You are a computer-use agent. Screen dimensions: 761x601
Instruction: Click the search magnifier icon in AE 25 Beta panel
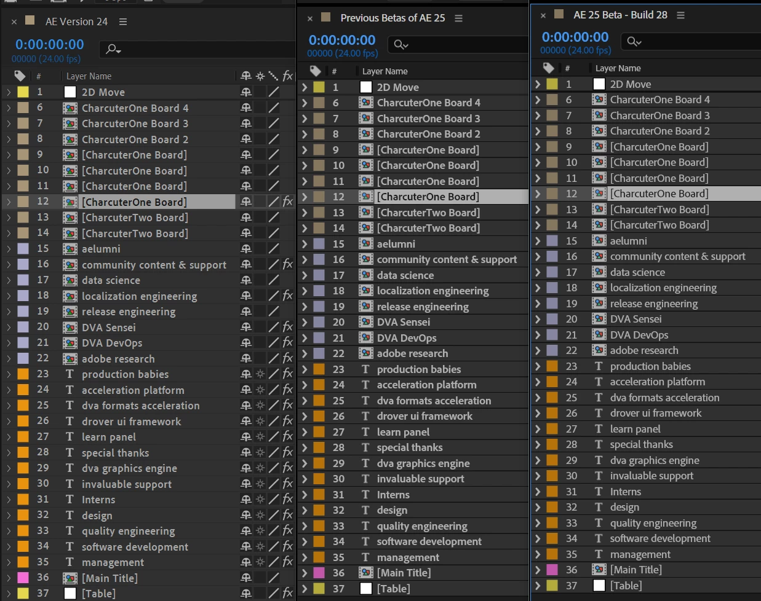[x=634, y=41]
